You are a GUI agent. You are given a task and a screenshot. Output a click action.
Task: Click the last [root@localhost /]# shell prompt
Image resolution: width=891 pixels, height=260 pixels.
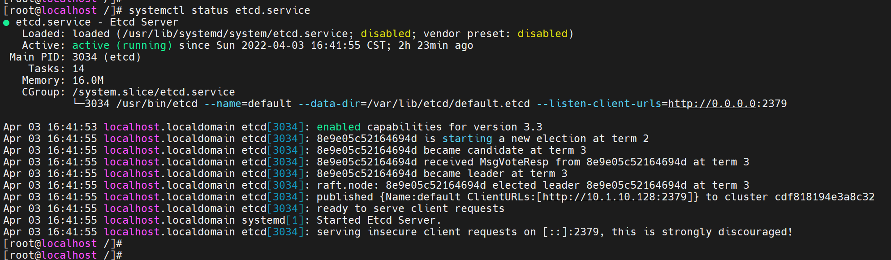point(63,255)
